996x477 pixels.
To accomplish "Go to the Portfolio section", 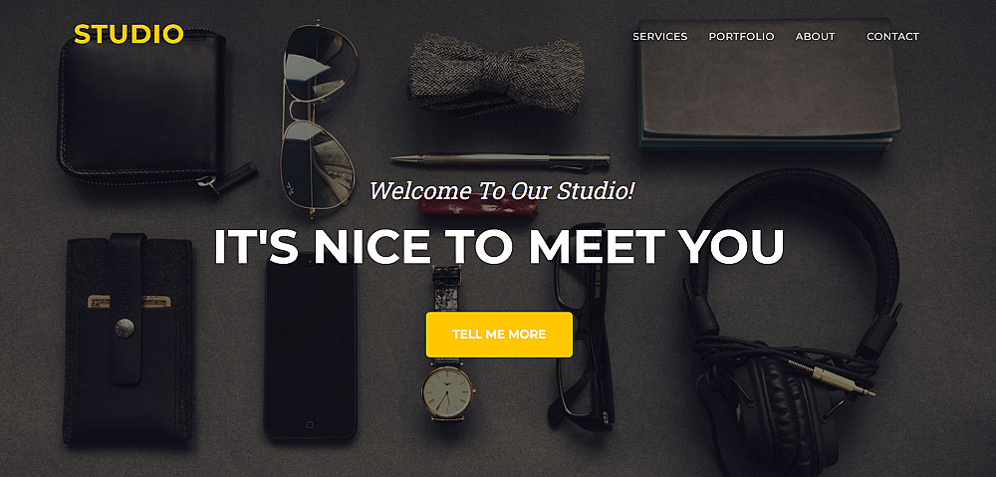I will 741,37.
